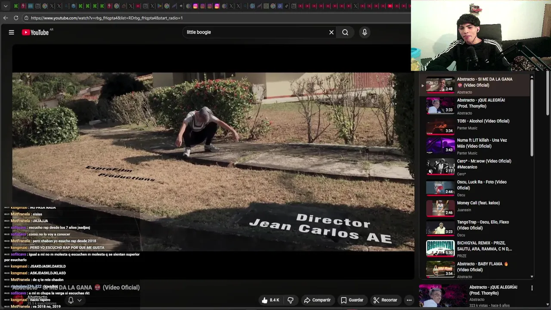Select 'TangoTrap - Oscu, Elio, Flexo' video
Image resolution: width=551 pixels, height=310 pixels.
(x=476, y=228)
